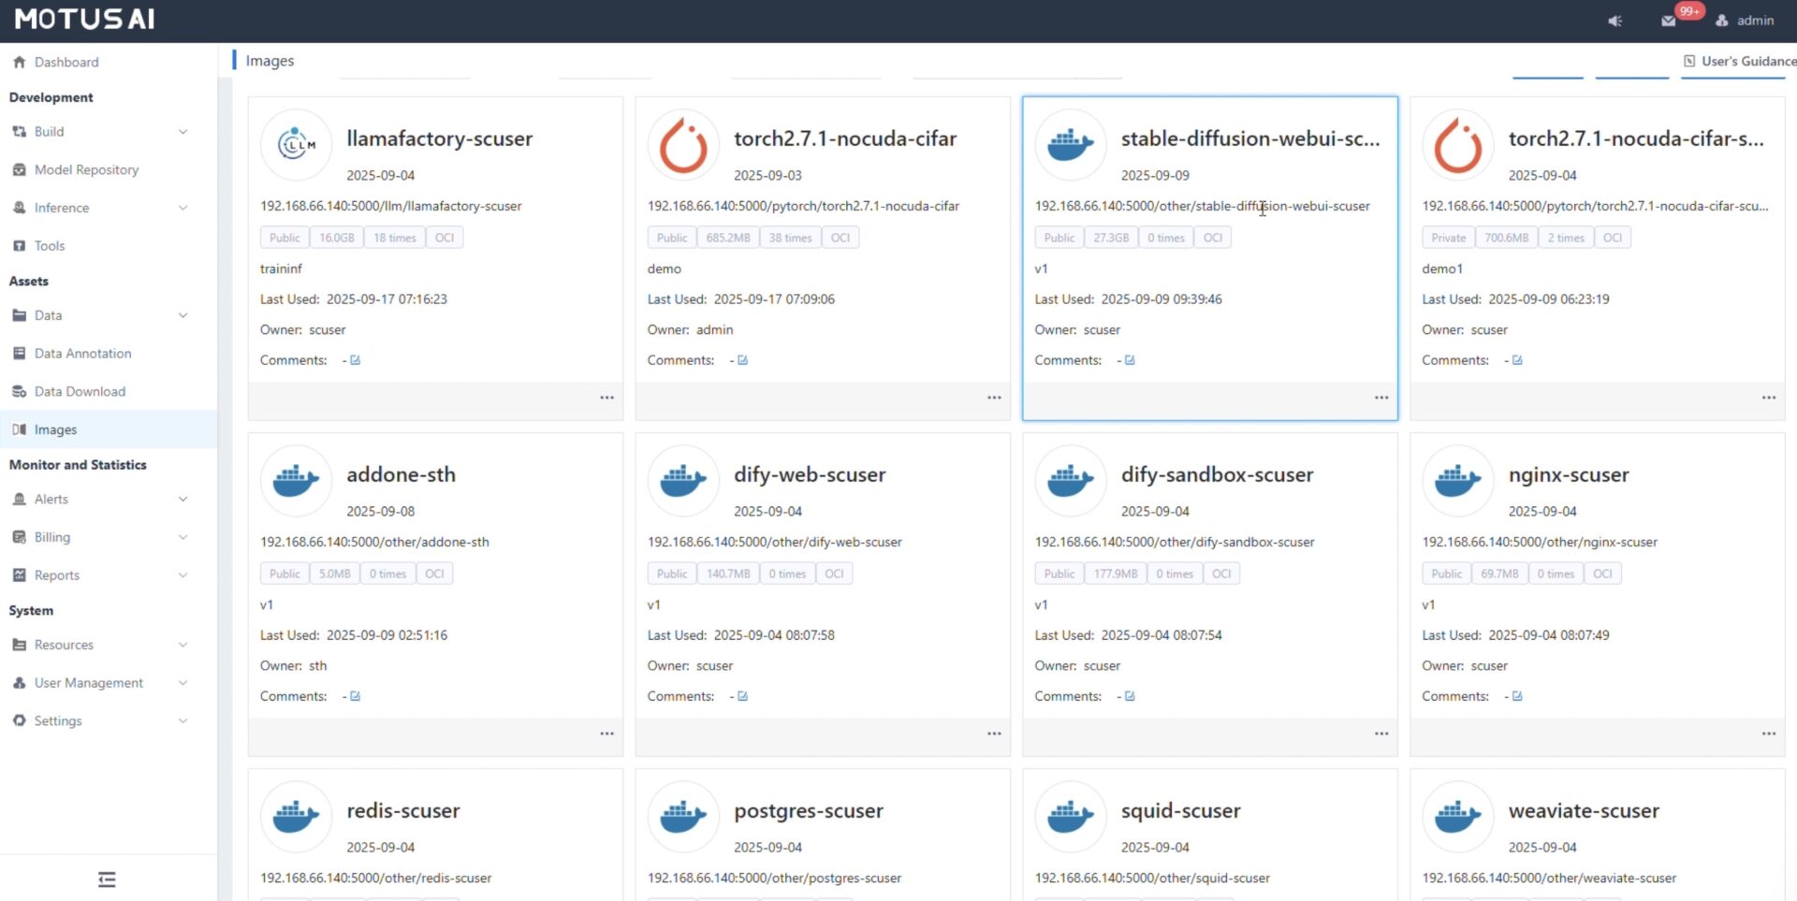Click the document icon beside User's Guidance
This screenshot has height=901, width=1797.
click(x=1688, y=60)
